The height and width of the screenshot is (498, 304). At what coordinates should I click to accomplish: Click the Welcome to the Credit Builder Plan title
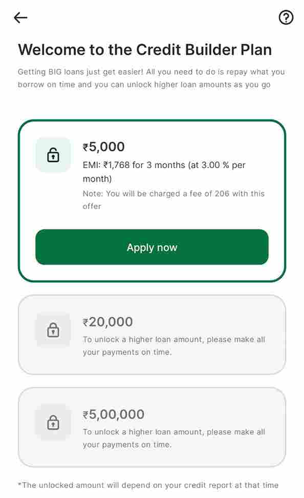pos(145,50)
